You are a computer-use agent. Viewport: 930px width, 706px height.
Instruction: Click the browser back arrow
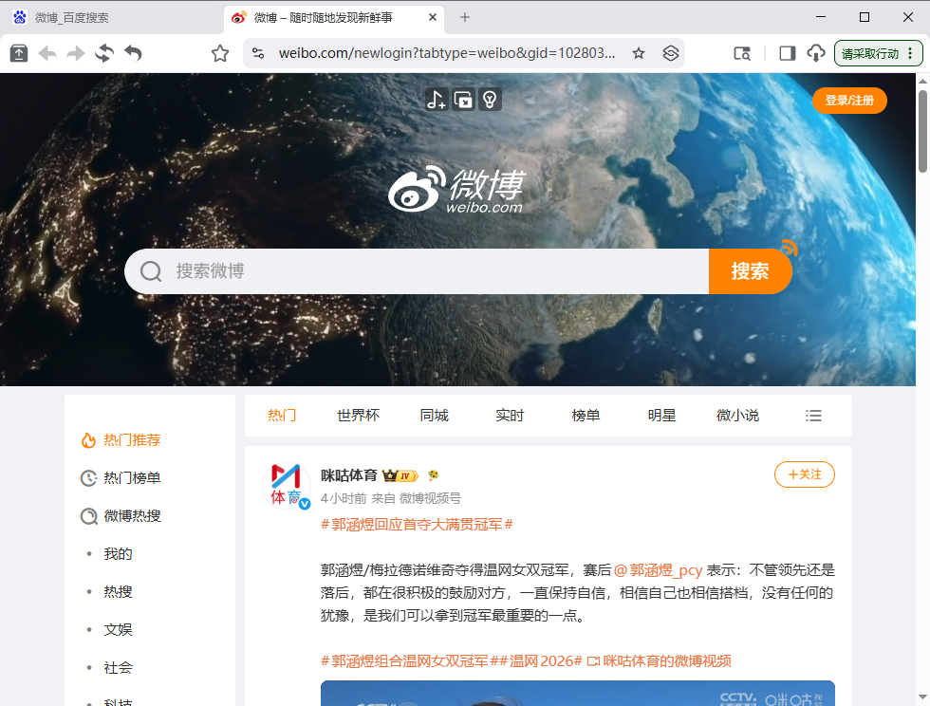pos(47,53)
